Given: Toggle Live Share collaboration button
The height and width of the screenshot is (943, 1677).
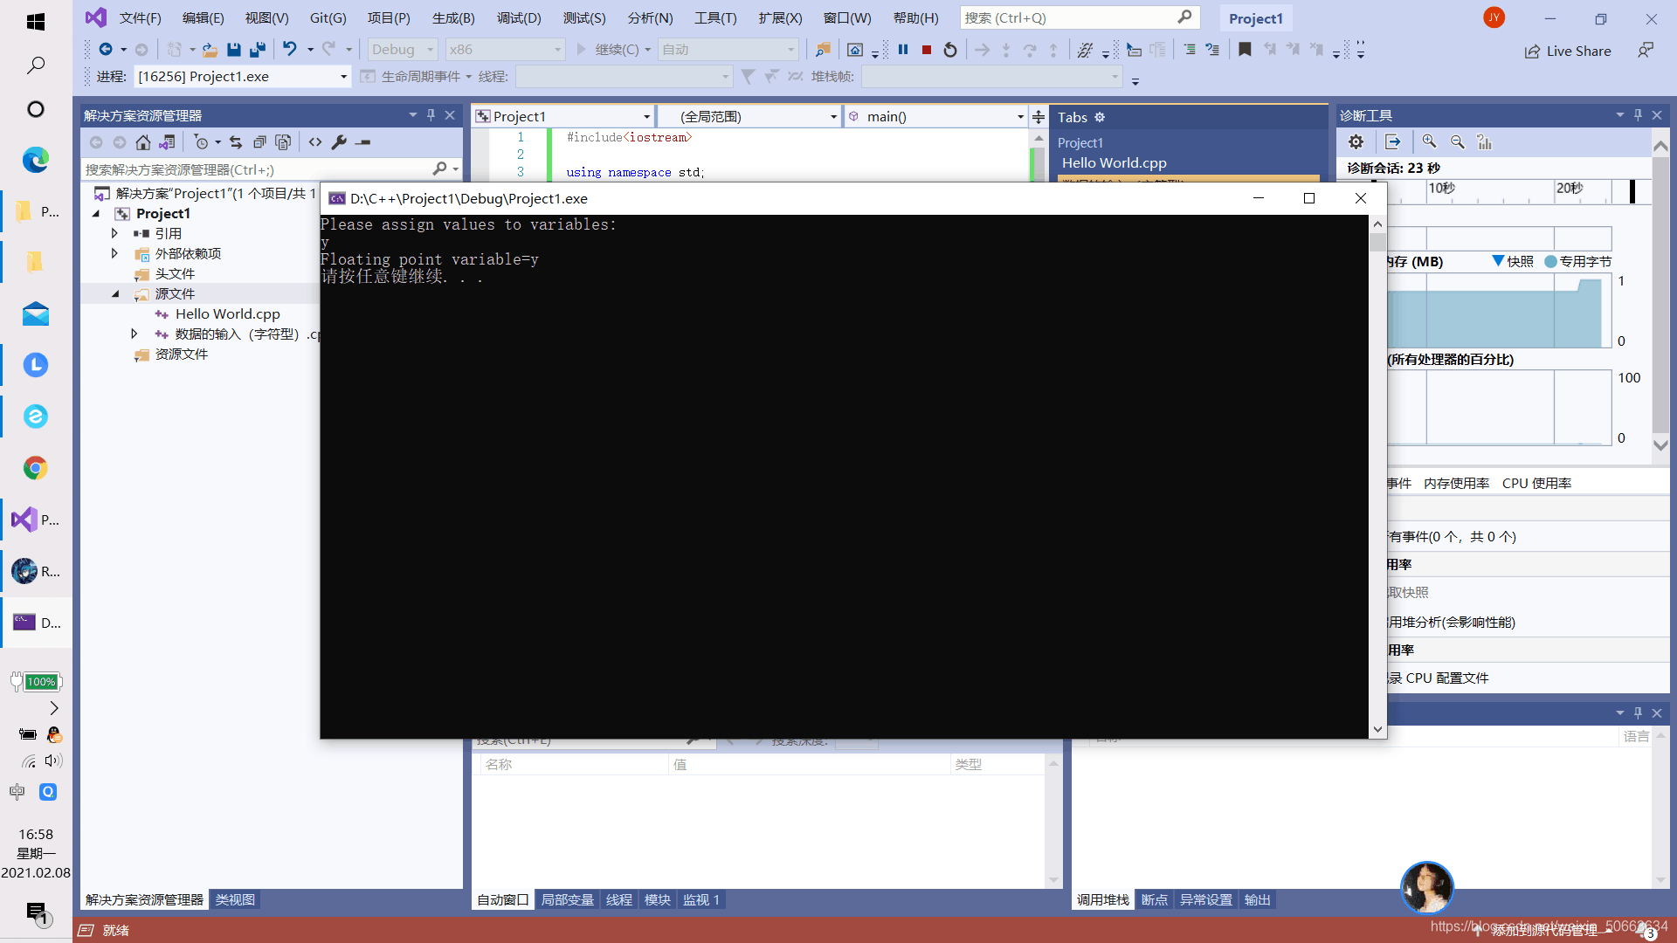Looking at the screenshot, I should click(1568, 48).
